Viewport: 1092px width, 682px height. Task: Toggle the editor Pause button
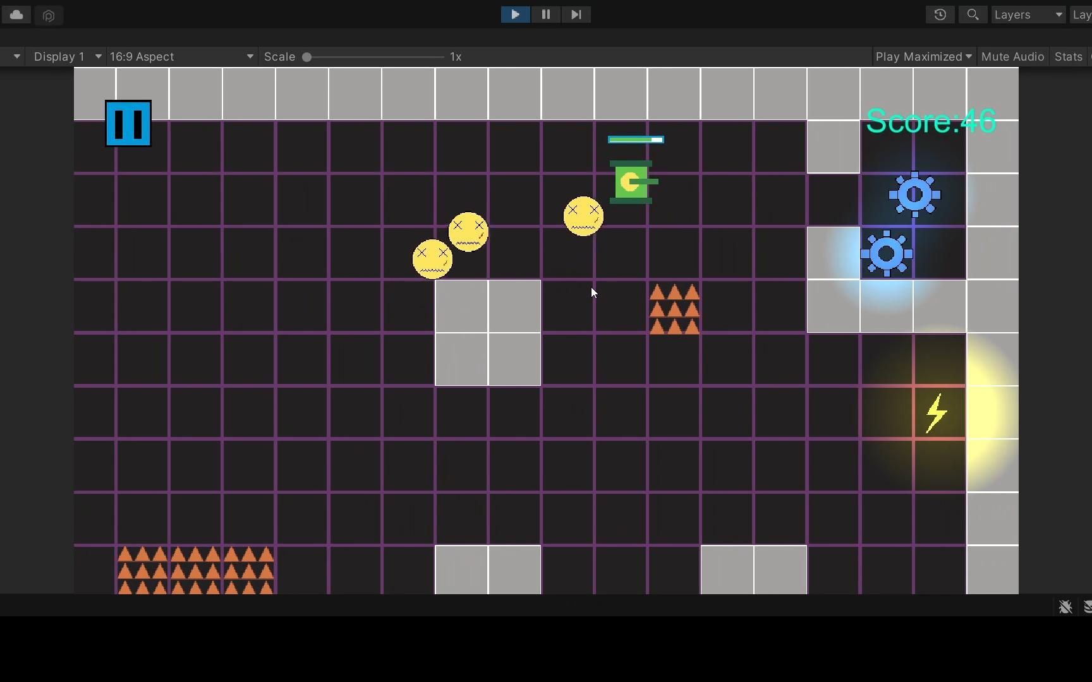pyautogui.click(x=545, y=15)
